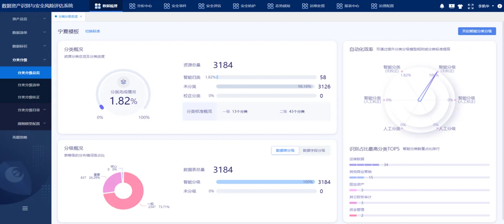Viewport: 504px width, 224px height.
Task: Open 分类分级校正 in the sidebar
Action: 26,97
